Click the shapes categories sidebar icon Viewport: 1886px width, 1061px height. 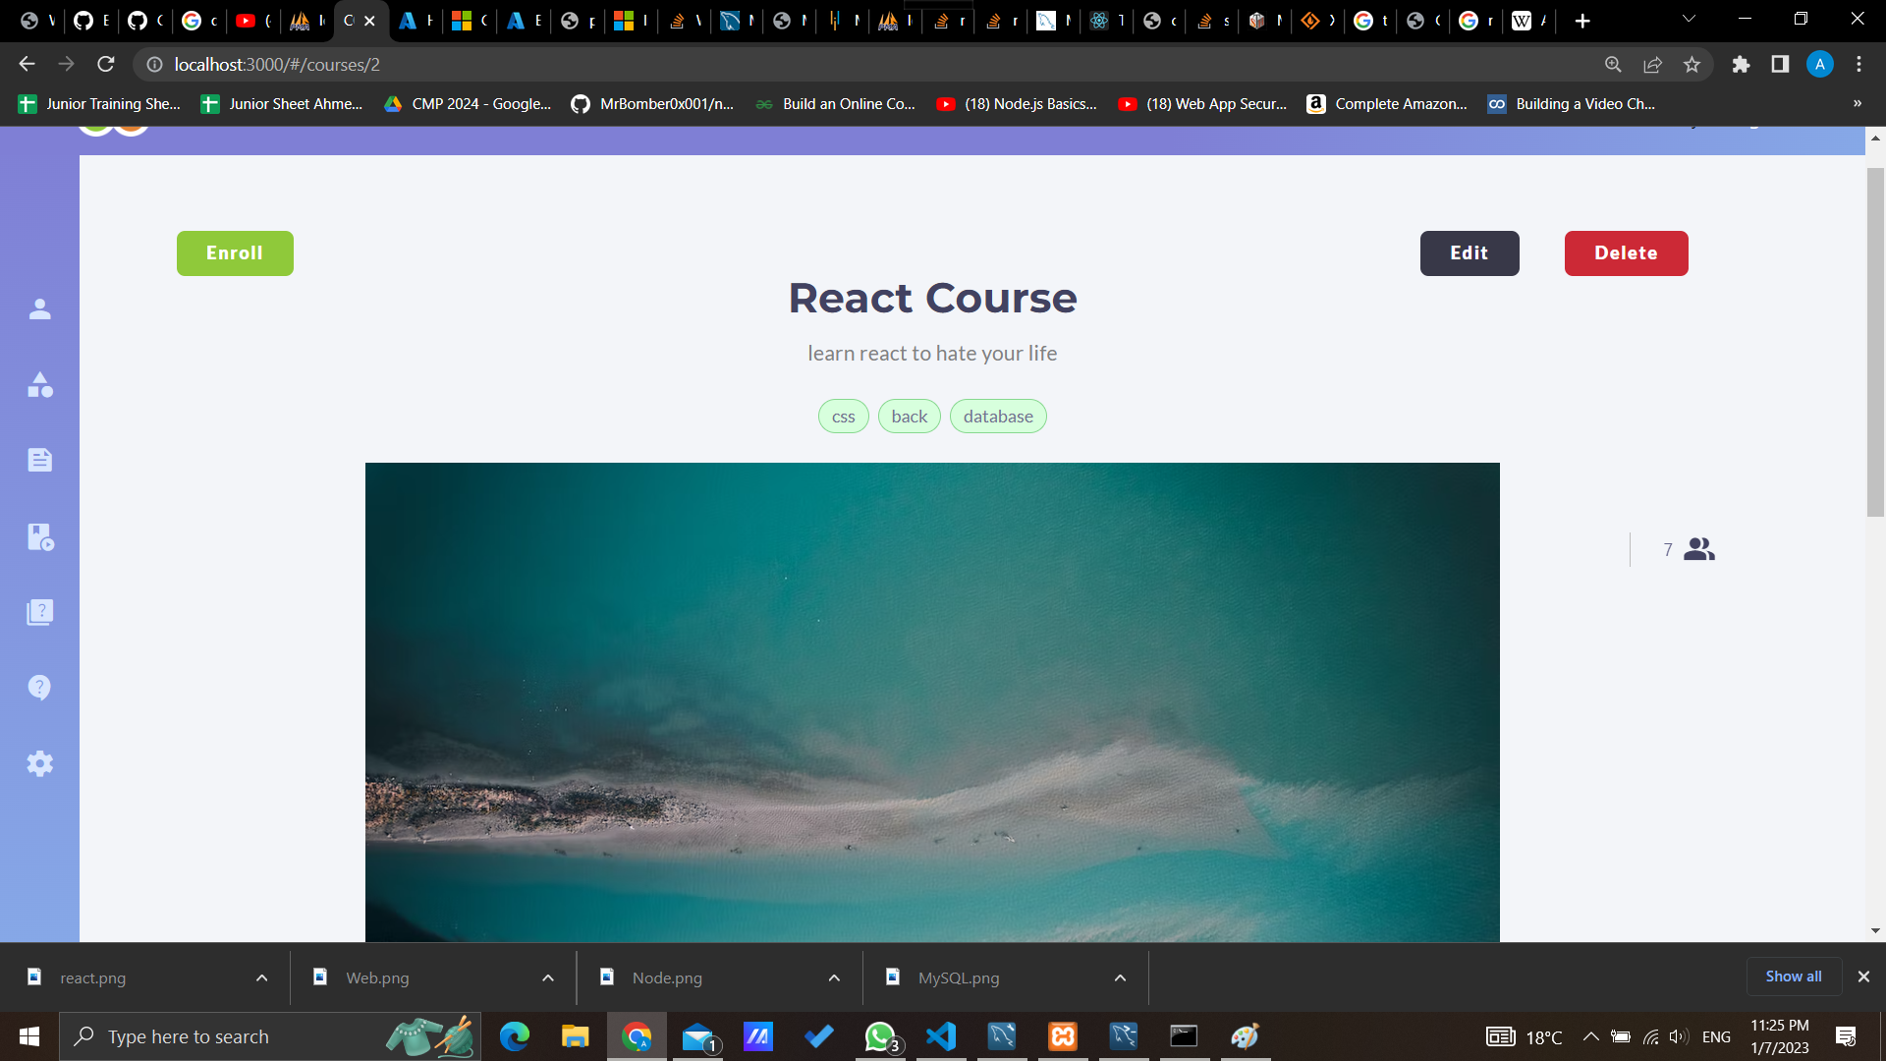(39, 385)
